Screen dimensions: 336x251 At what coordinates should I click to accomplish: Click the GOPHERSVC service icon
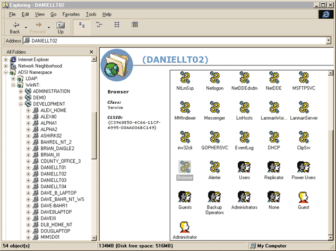tap(215, 137)
